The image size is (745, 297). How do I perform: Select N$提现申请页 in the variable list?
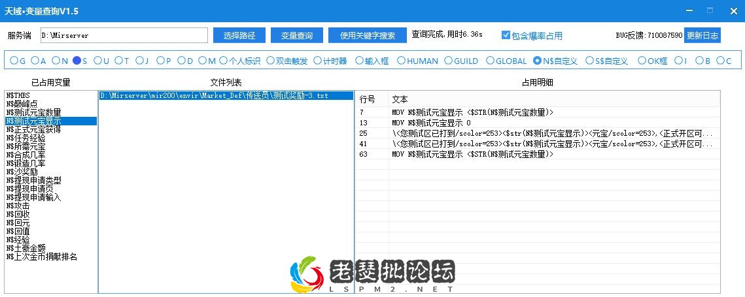click(x=50, y=189)
